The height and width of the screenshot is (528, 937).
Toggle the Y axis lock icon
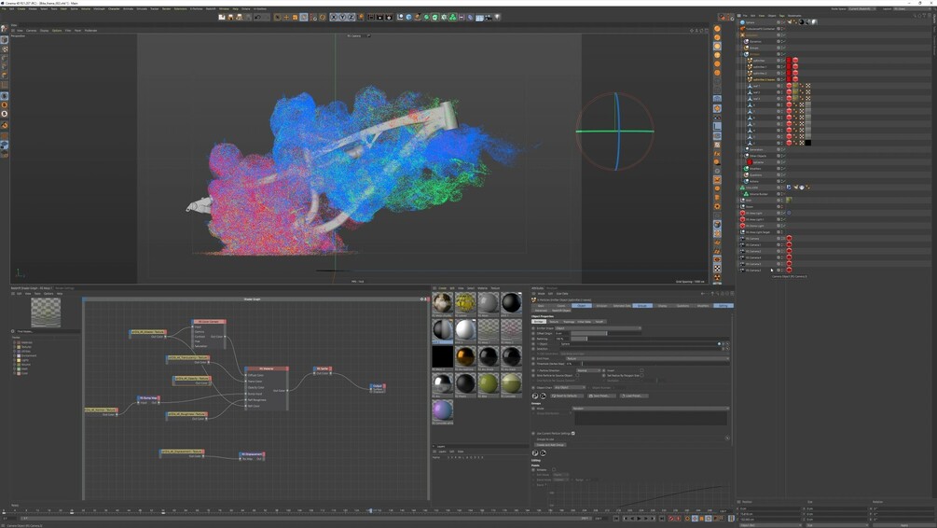(x=342, y=18)
